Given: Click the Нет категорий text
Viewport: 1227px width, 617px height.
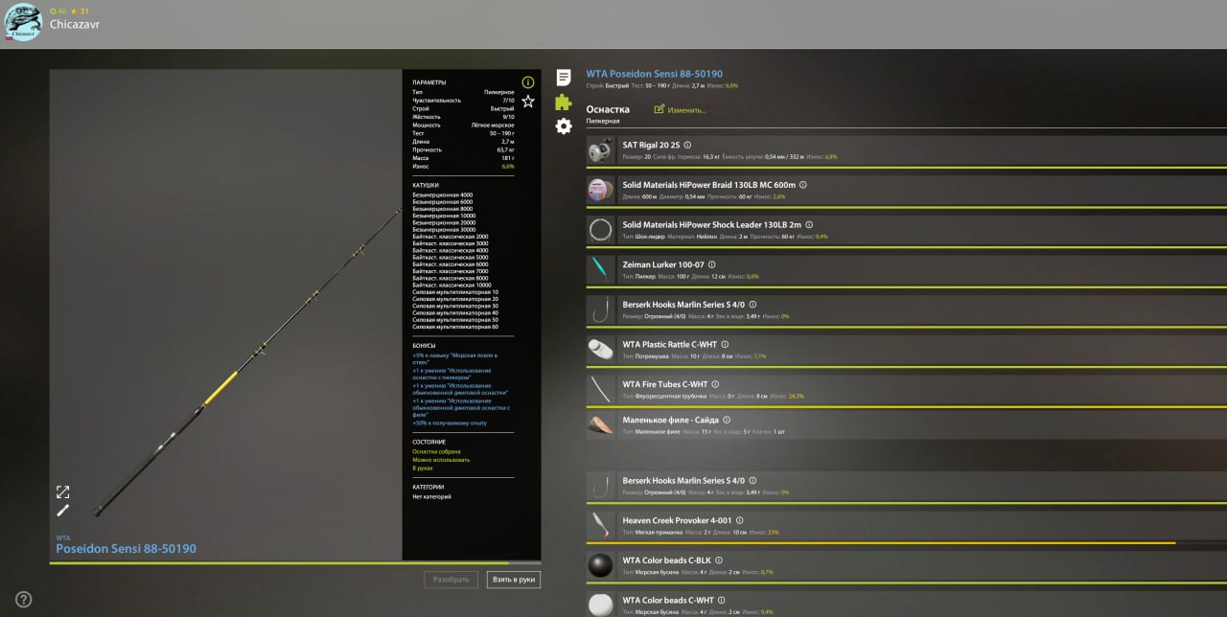Looking at the screenshot, I should [x=431, y=496].
